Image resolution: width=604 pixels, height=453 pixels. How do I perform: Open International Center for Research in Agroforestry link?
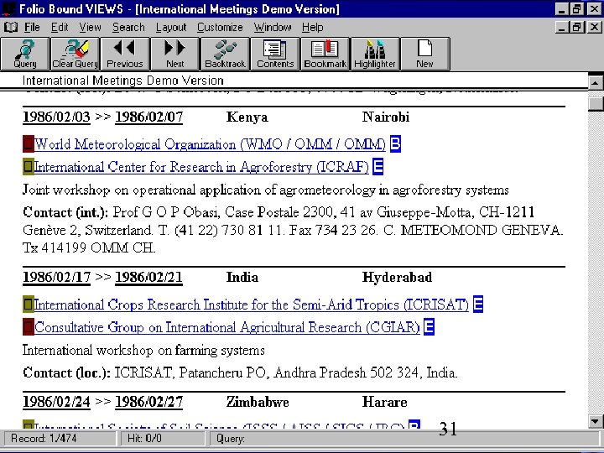tap(201, 167)
